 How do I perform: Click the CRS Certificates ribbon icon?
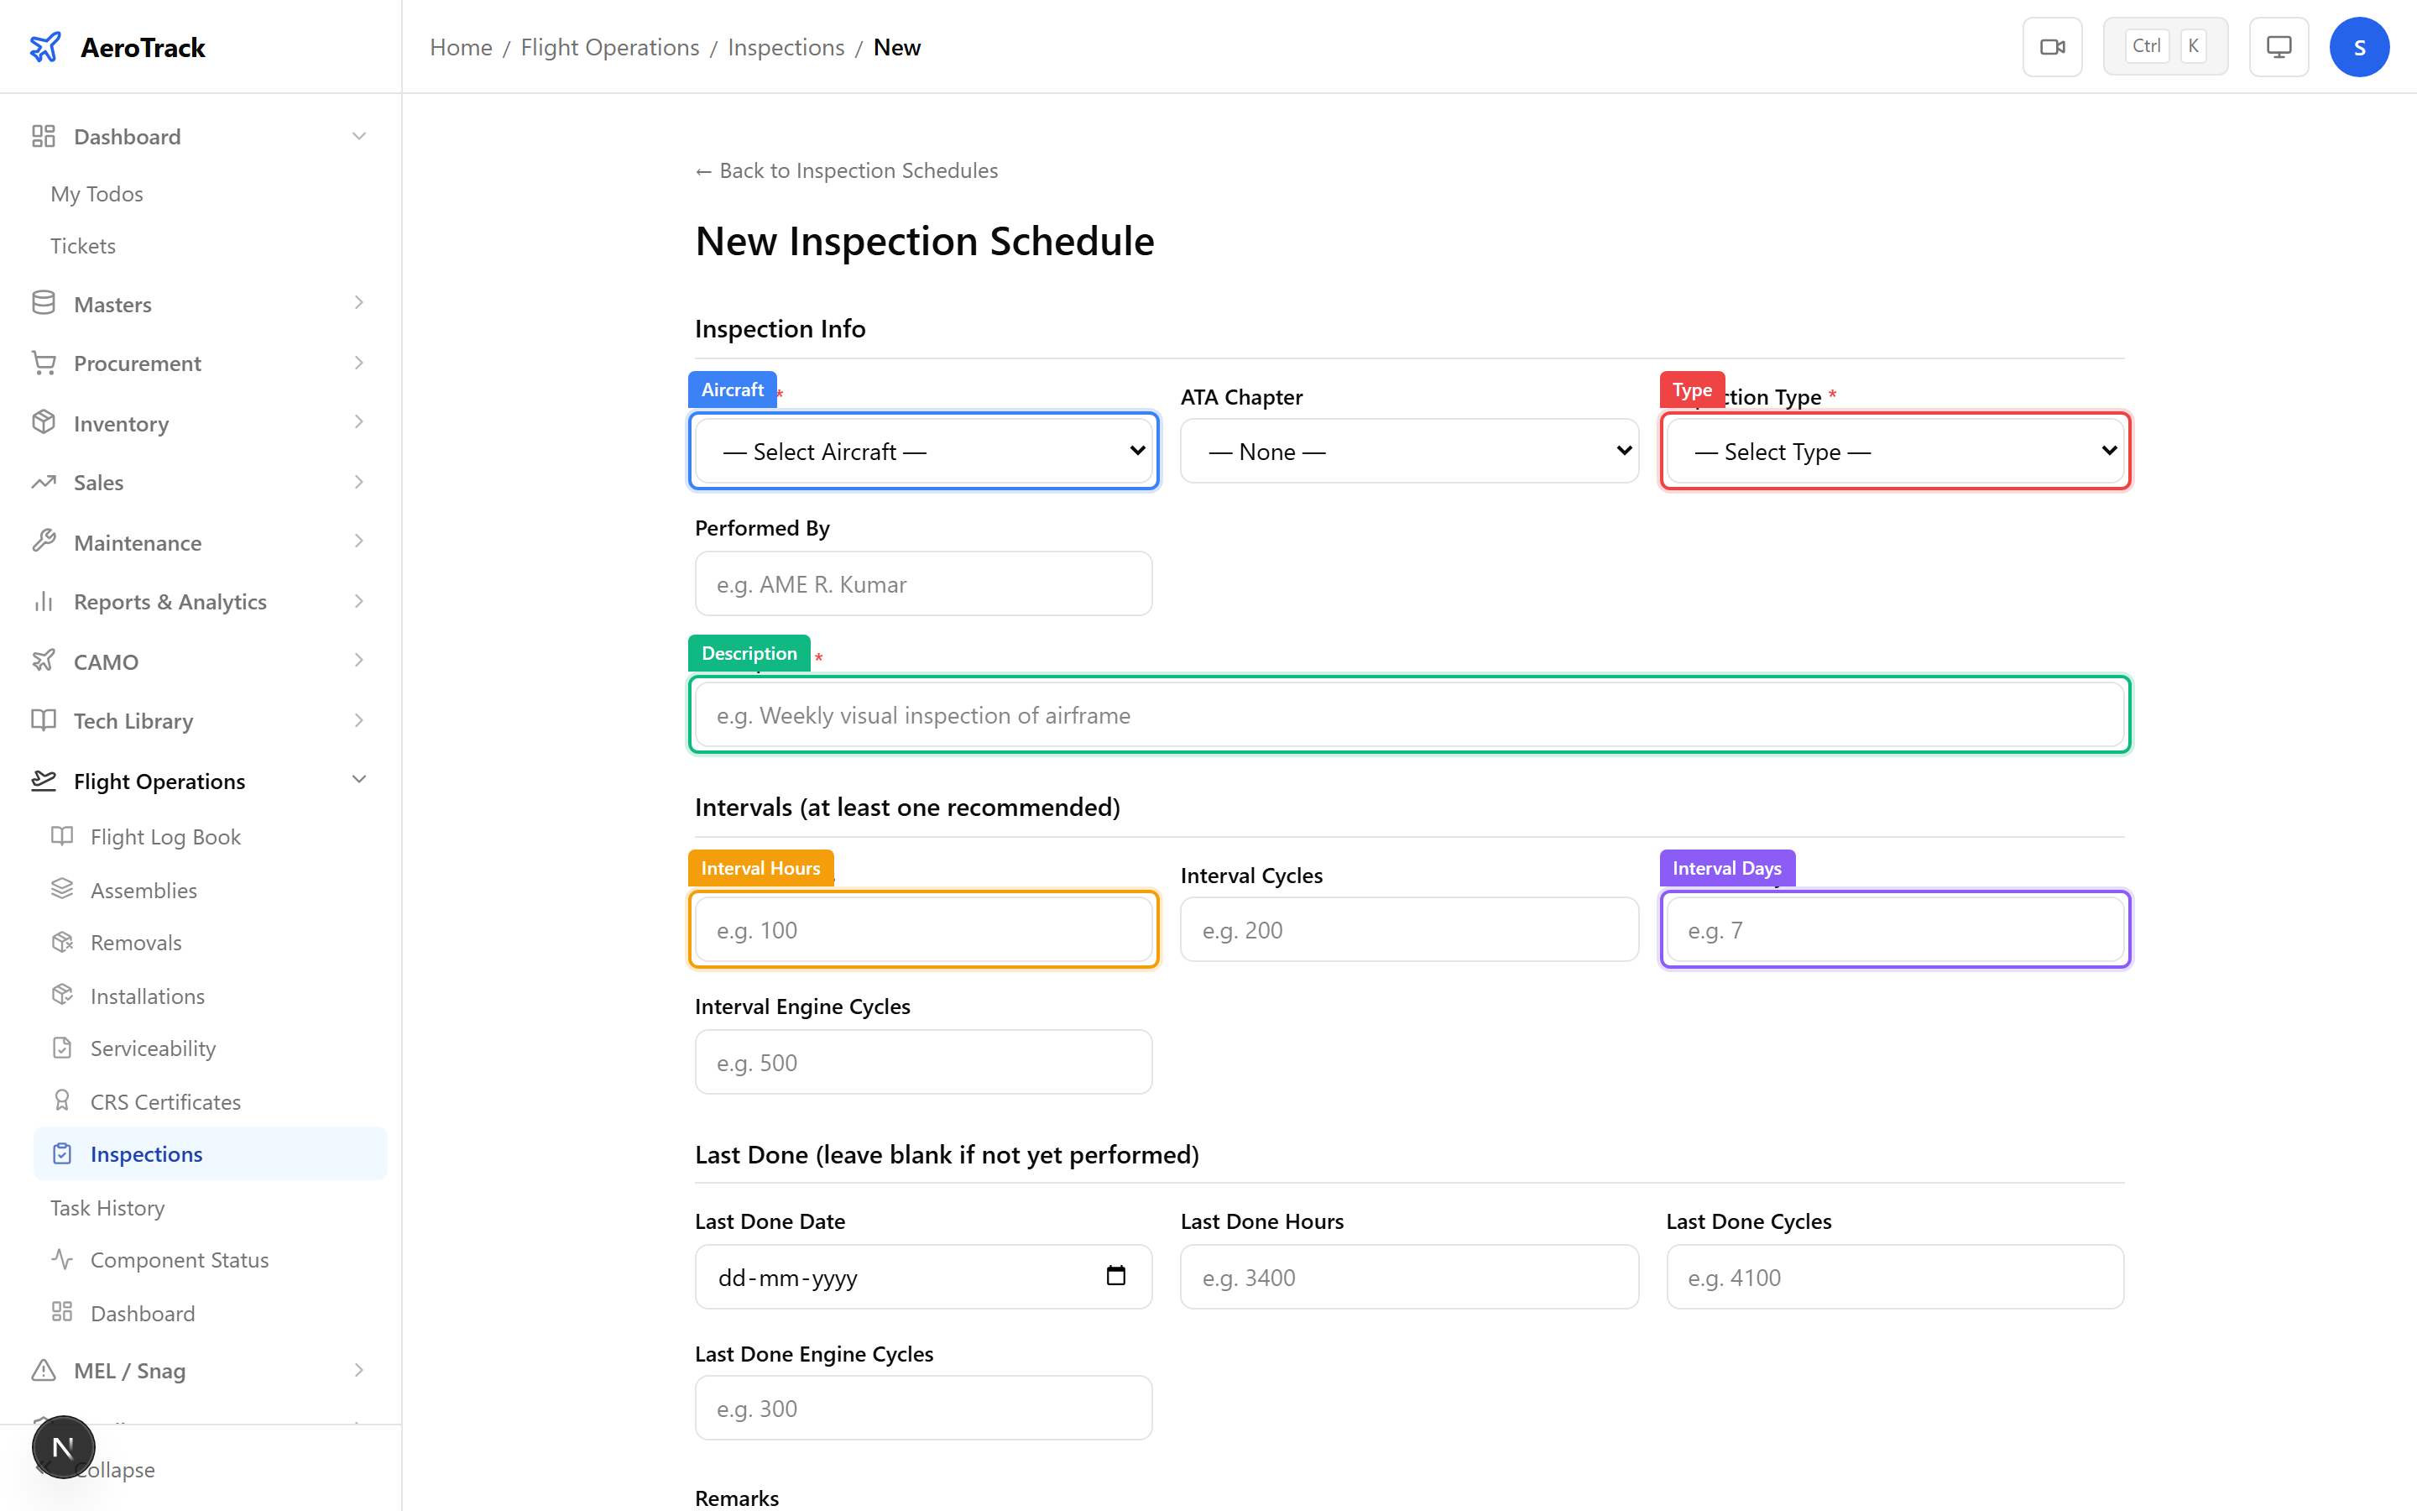pos(62,1101)
